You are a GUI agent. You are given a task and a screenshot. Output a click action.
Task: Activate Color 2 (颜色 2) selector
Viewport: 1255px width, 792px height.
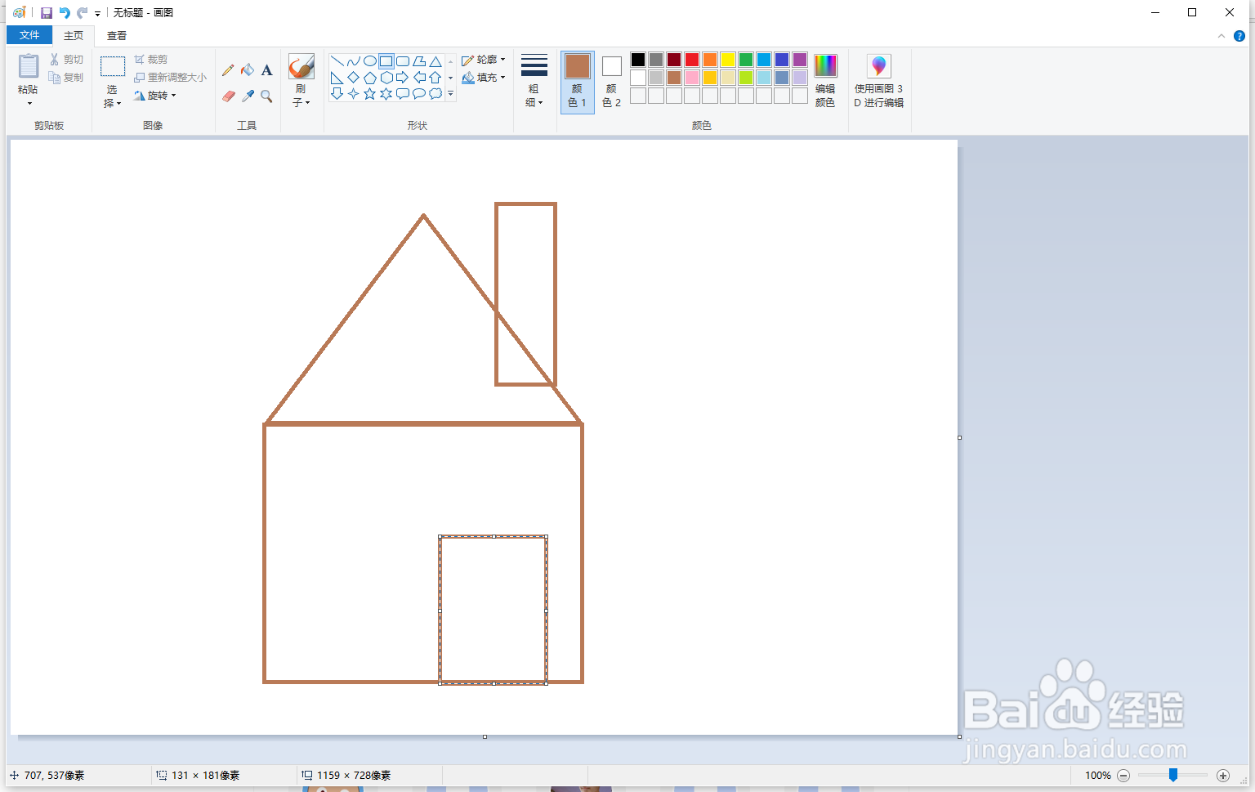[611, 81]
